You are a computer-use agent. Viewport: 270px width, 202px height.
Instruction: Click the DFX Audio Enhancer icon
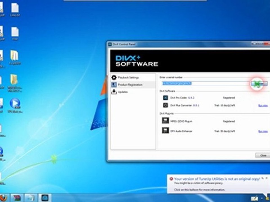165,130
